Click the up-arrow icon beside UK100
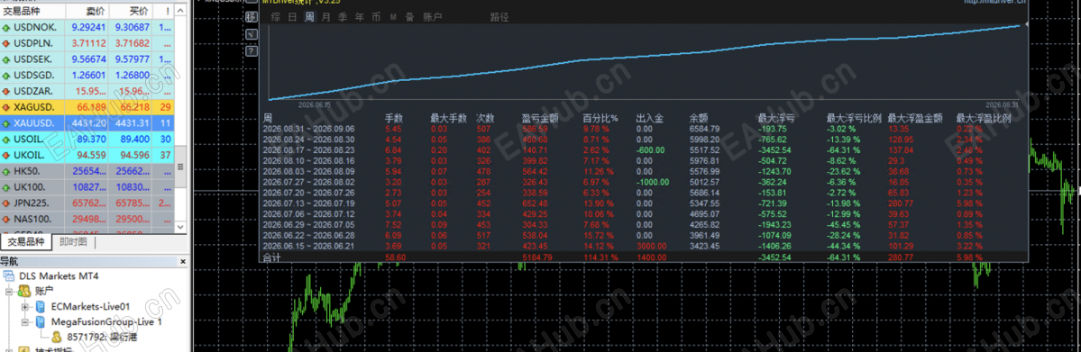Image resolution: width=1081 pixels, height=352 pixels. [6, 186]
